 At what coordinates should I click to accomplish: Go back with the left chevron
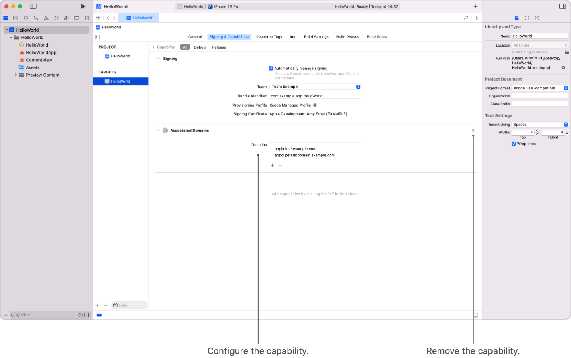pos(108,18)
